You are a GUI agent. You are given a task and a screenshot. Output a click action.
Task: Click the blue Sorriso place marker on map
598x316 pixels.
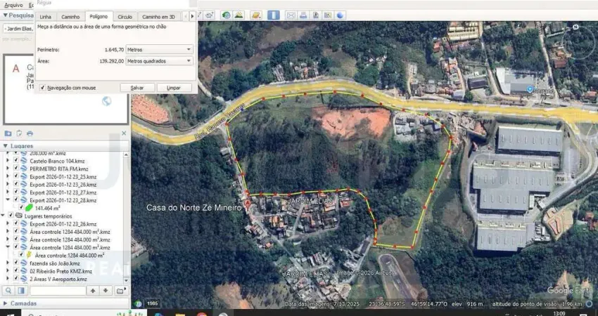pyautogui.click(x=530, y=89)
